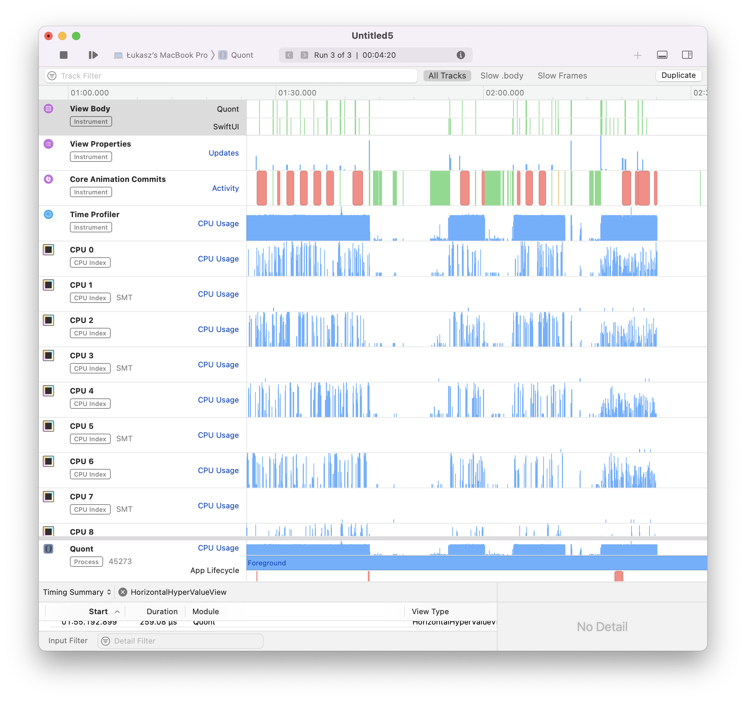Select the Core Animation Commits icon
746x702 pixels.
48,179
